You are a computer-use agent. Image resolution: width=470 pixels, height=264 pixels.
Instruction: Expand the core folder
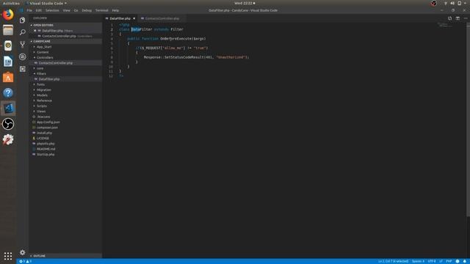tap(40, 68)
